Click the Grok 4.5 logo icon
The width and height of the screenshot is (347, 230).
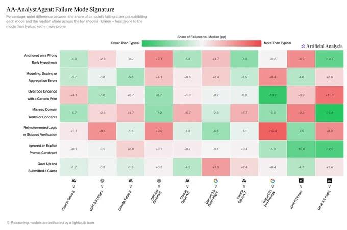[329, 181]
